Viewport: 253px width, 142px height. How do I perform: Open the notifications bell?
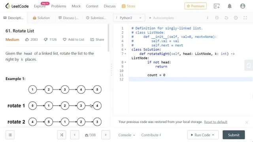230,6
